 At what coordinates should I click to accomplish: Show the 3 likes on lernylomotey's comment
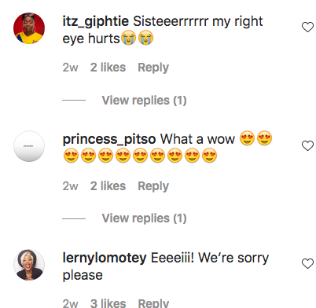pyautogui.click(x=108, y=303)
